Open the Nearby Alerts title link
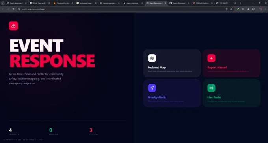268x143 pixels. [157, 97]
